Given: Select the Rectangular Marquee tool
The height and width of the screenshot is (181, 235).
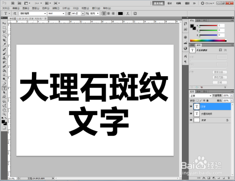Looking at the screenshot, I should tap(4, 28).
